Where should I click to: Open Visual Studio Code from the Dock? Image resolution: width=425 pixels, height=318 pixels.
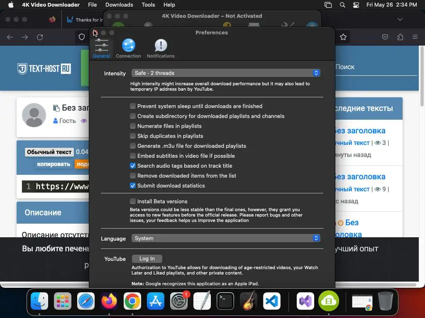271,301
